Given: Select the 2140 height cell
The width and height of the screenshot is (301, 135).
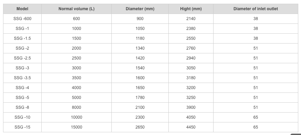Looking at the screenshot, I should [x=191, y=19].
